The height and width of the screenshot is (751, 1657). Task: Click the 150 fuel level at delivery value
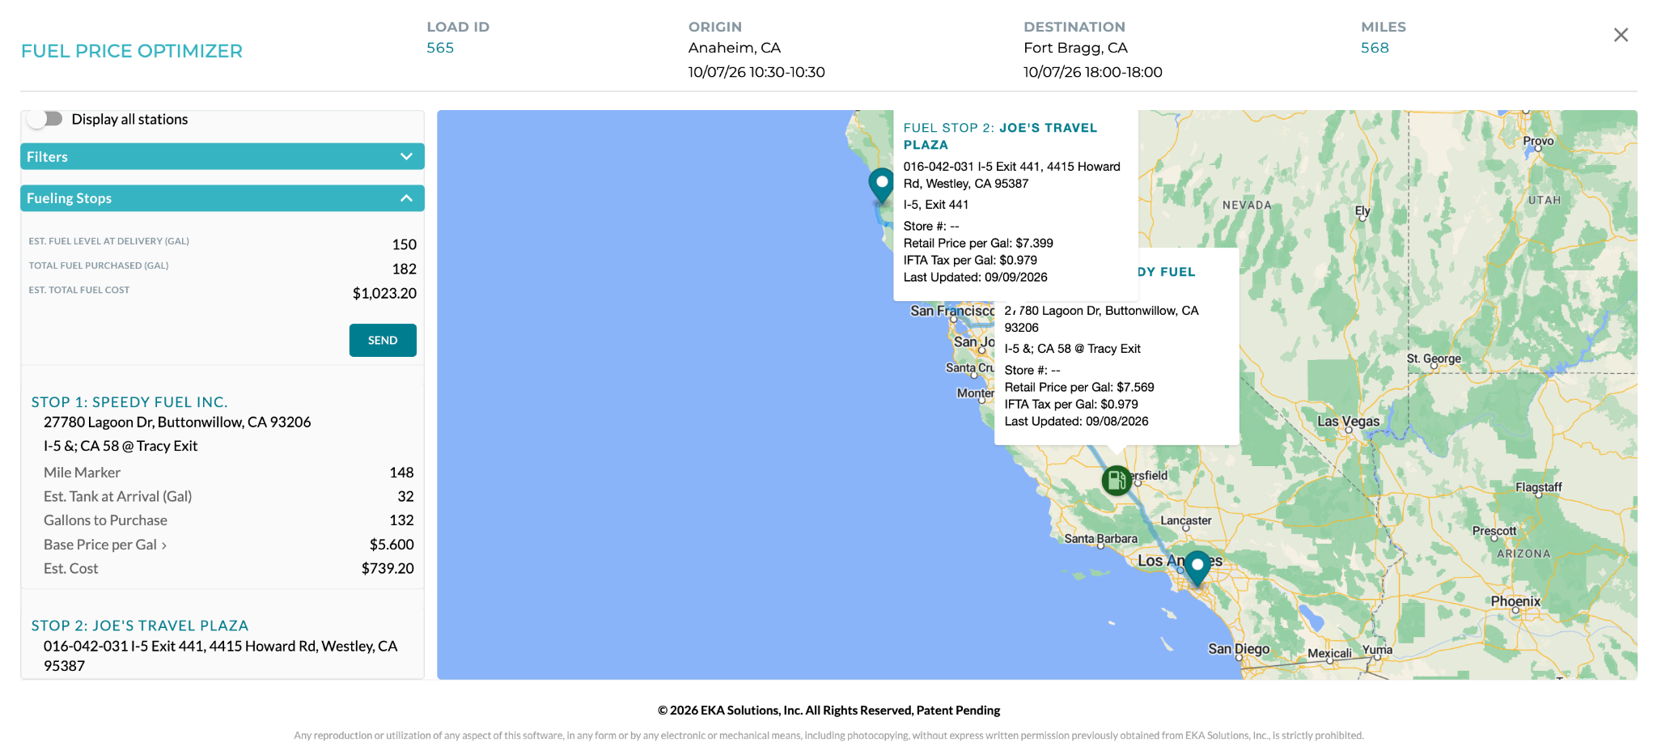405,244
